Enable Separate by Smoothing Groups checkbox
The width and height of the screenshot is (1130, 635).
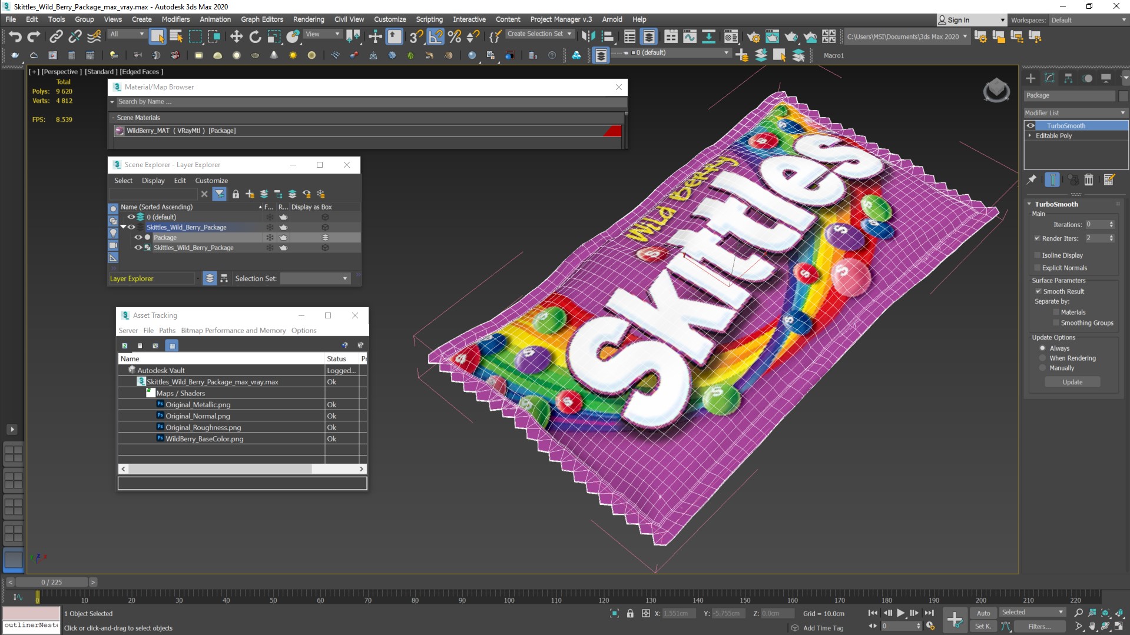(1056, 323)
